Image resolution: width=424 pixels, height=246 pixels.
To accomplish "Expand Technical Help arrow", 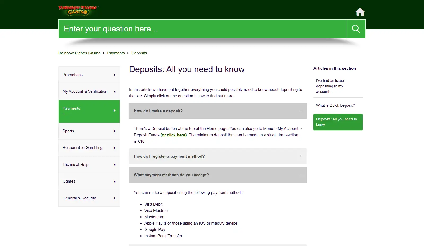I will click(x=114, y=165).
